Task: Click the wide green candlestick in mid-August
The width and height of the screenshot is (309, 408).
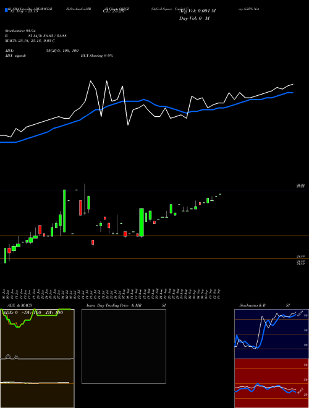Action: [142, 222]
